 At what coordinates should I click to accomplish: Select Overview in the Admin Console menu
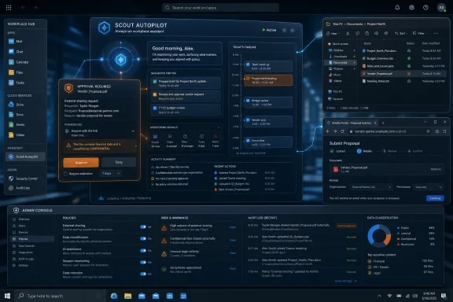tap(24, 219)
